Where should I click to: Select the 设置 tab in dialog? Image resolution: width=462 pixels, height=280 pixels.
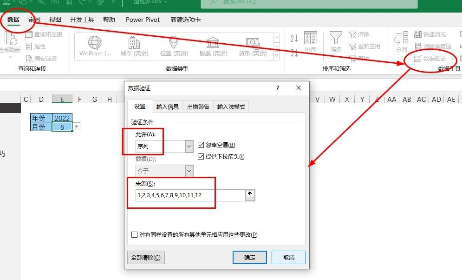140,107
